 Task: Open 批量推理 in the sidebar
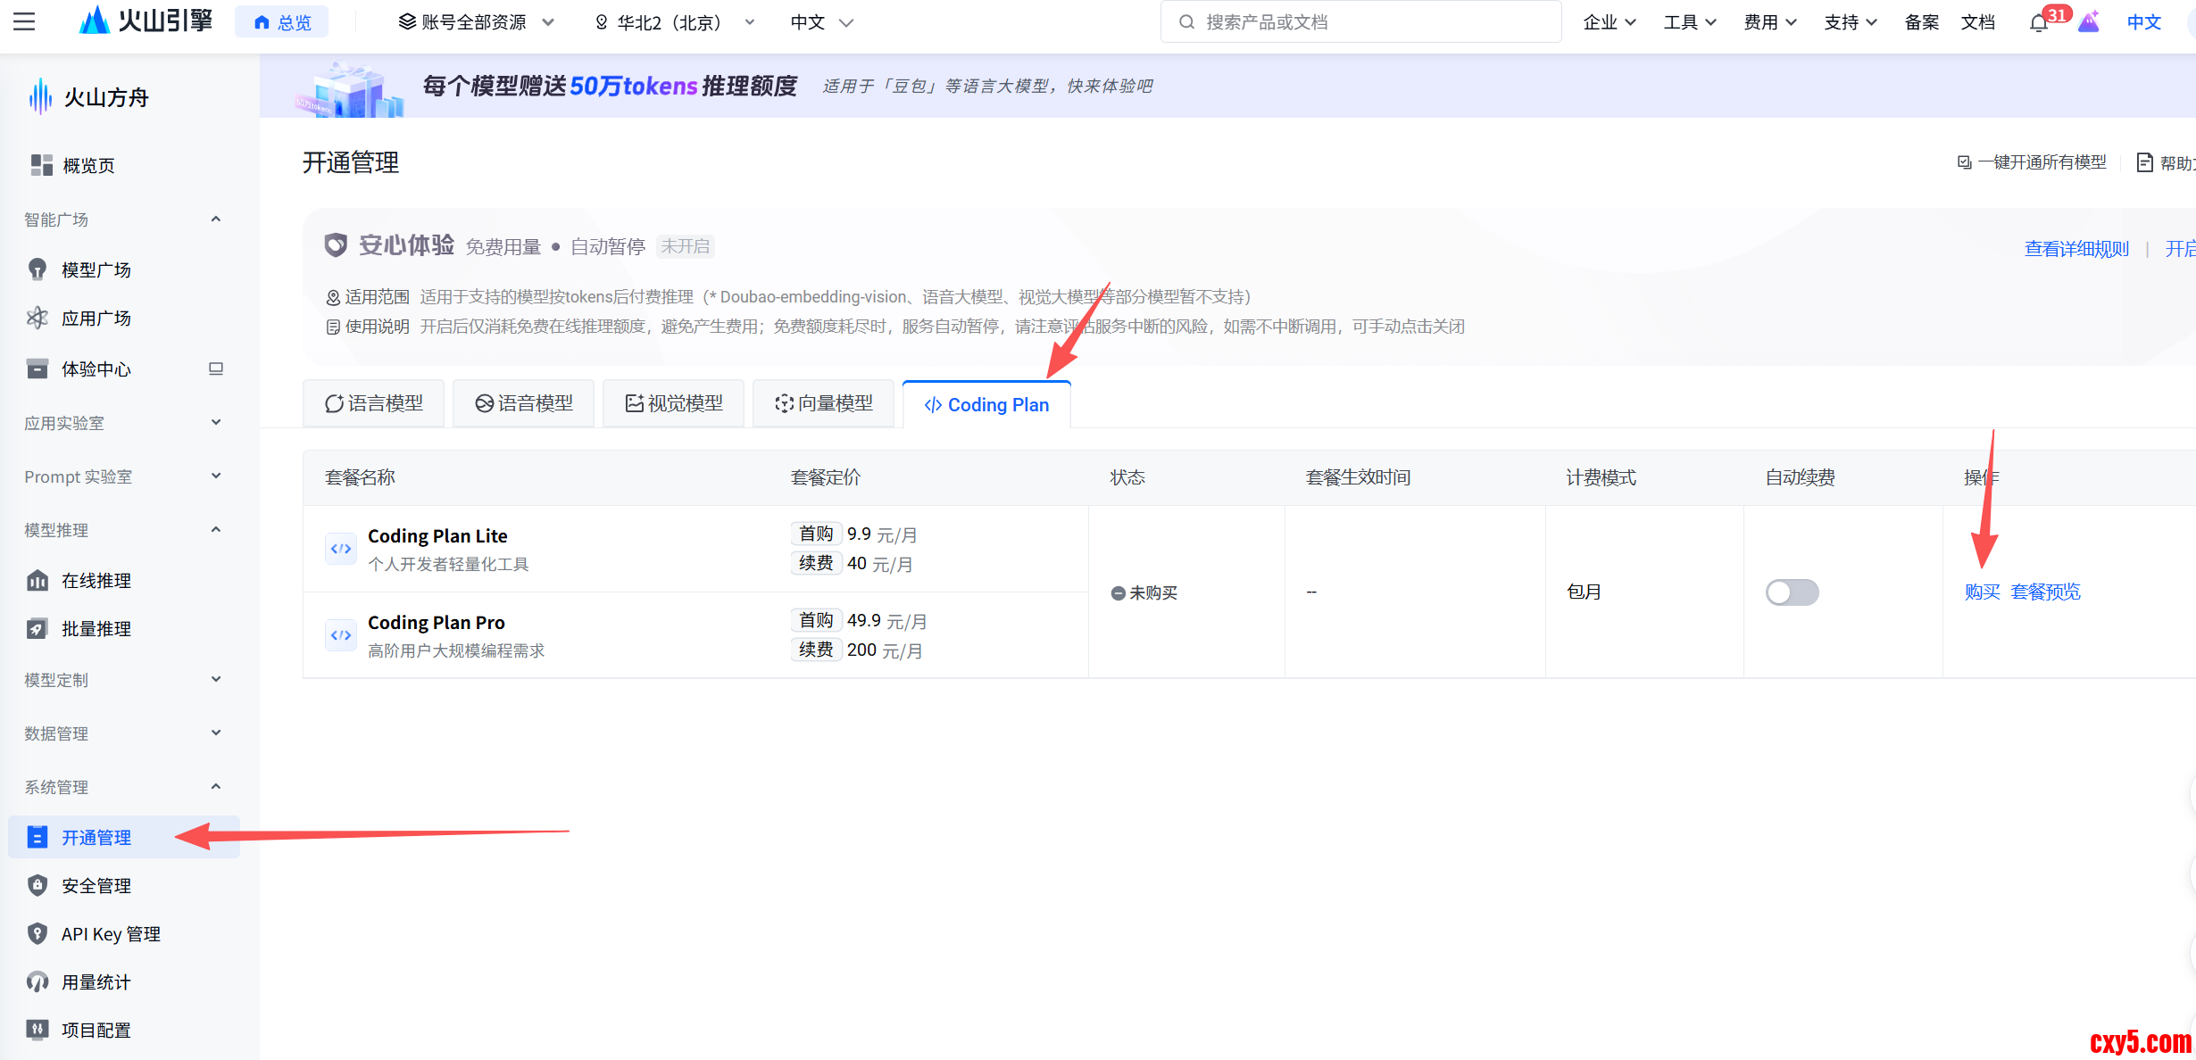pos(96,629)
